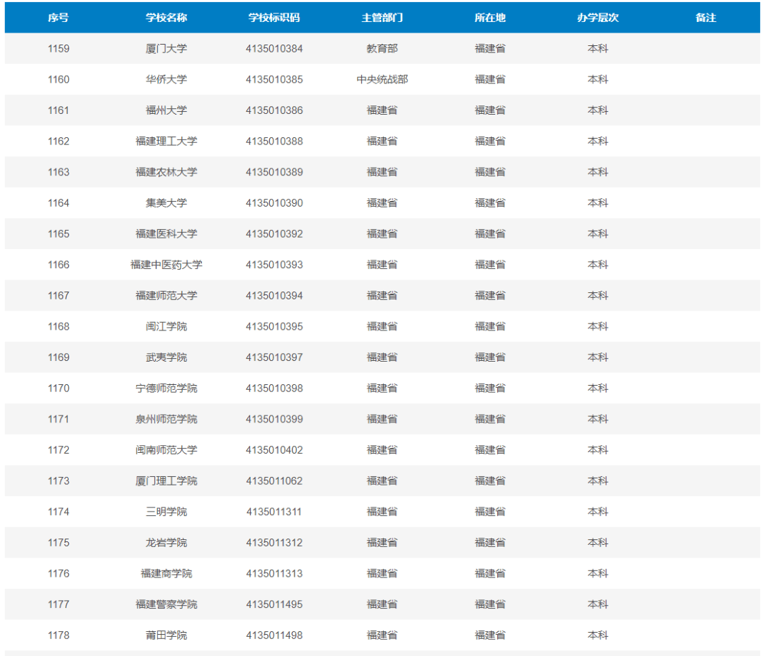Screen dimensions: 765x656
Task: Click the code 4135010398
Action: pyautogui.click(x=274, y=389)
